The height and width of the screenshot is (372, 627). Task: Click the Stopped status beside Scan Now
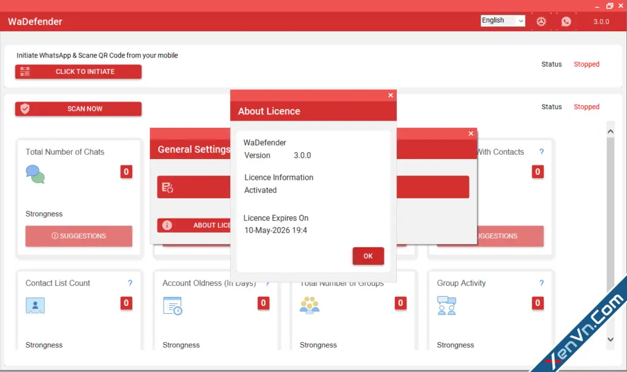[587, 106]
